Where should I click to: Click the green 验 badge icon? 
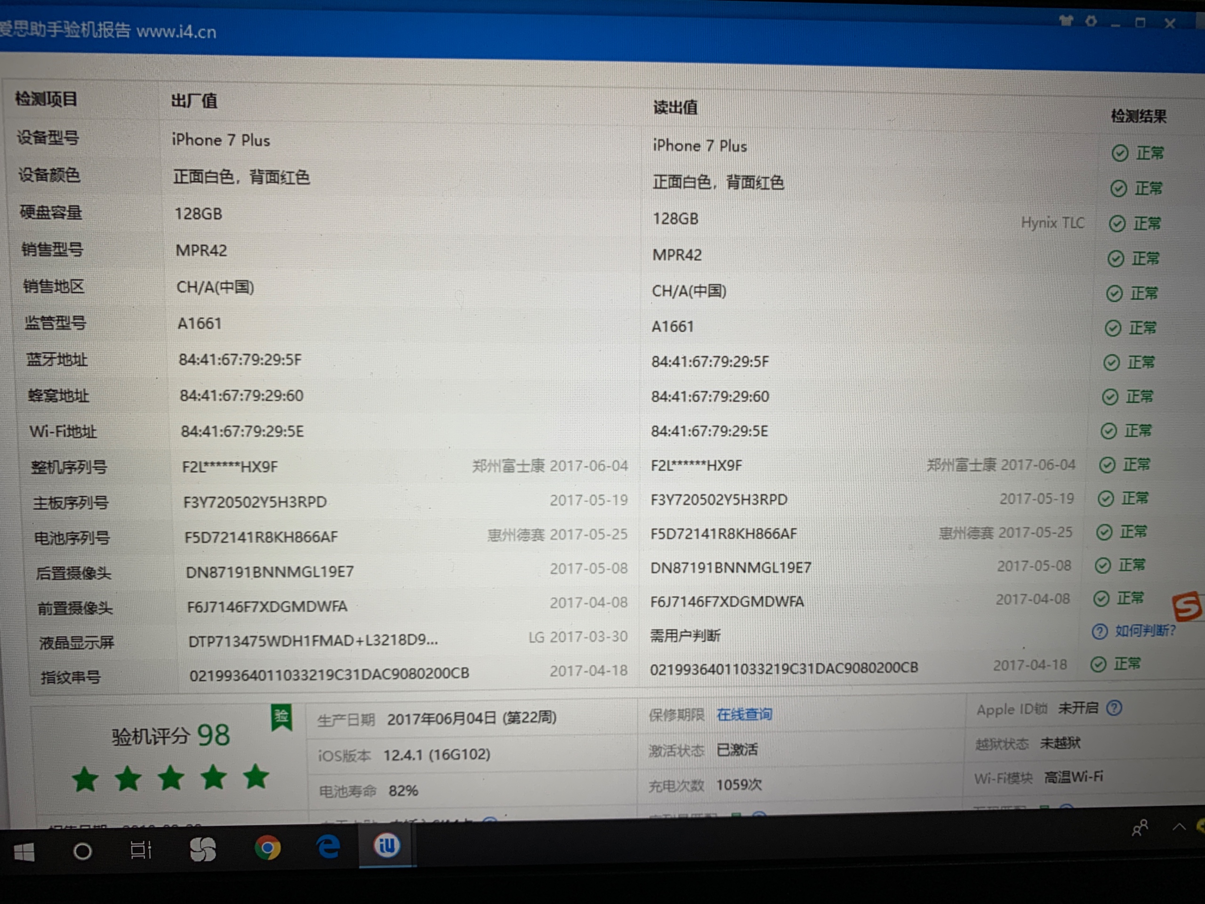point(281,717)
